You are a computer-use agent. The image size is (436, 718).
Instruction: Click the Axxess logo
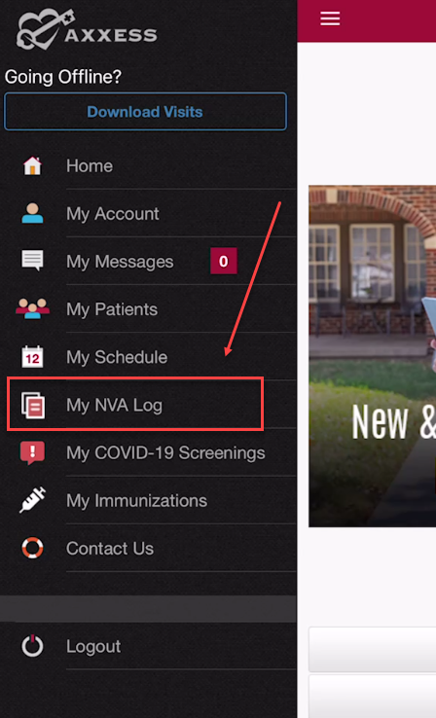coord(87,29)
